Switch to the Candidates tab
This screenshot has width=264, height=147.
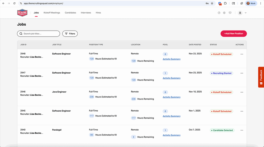coord(70,13)
